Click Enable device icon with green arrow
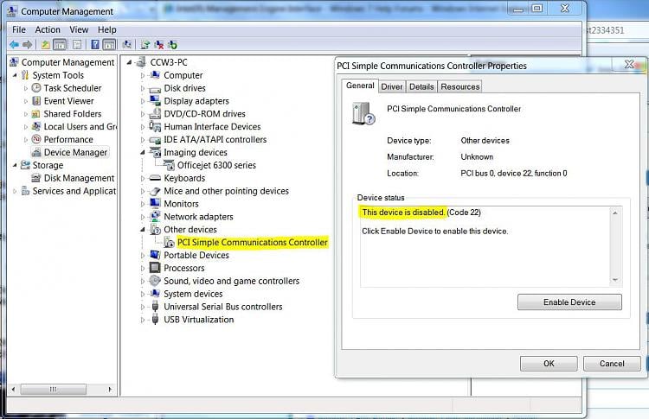This screenshot has height=419, width=649. pyautogui.click(x=172, y=45)
